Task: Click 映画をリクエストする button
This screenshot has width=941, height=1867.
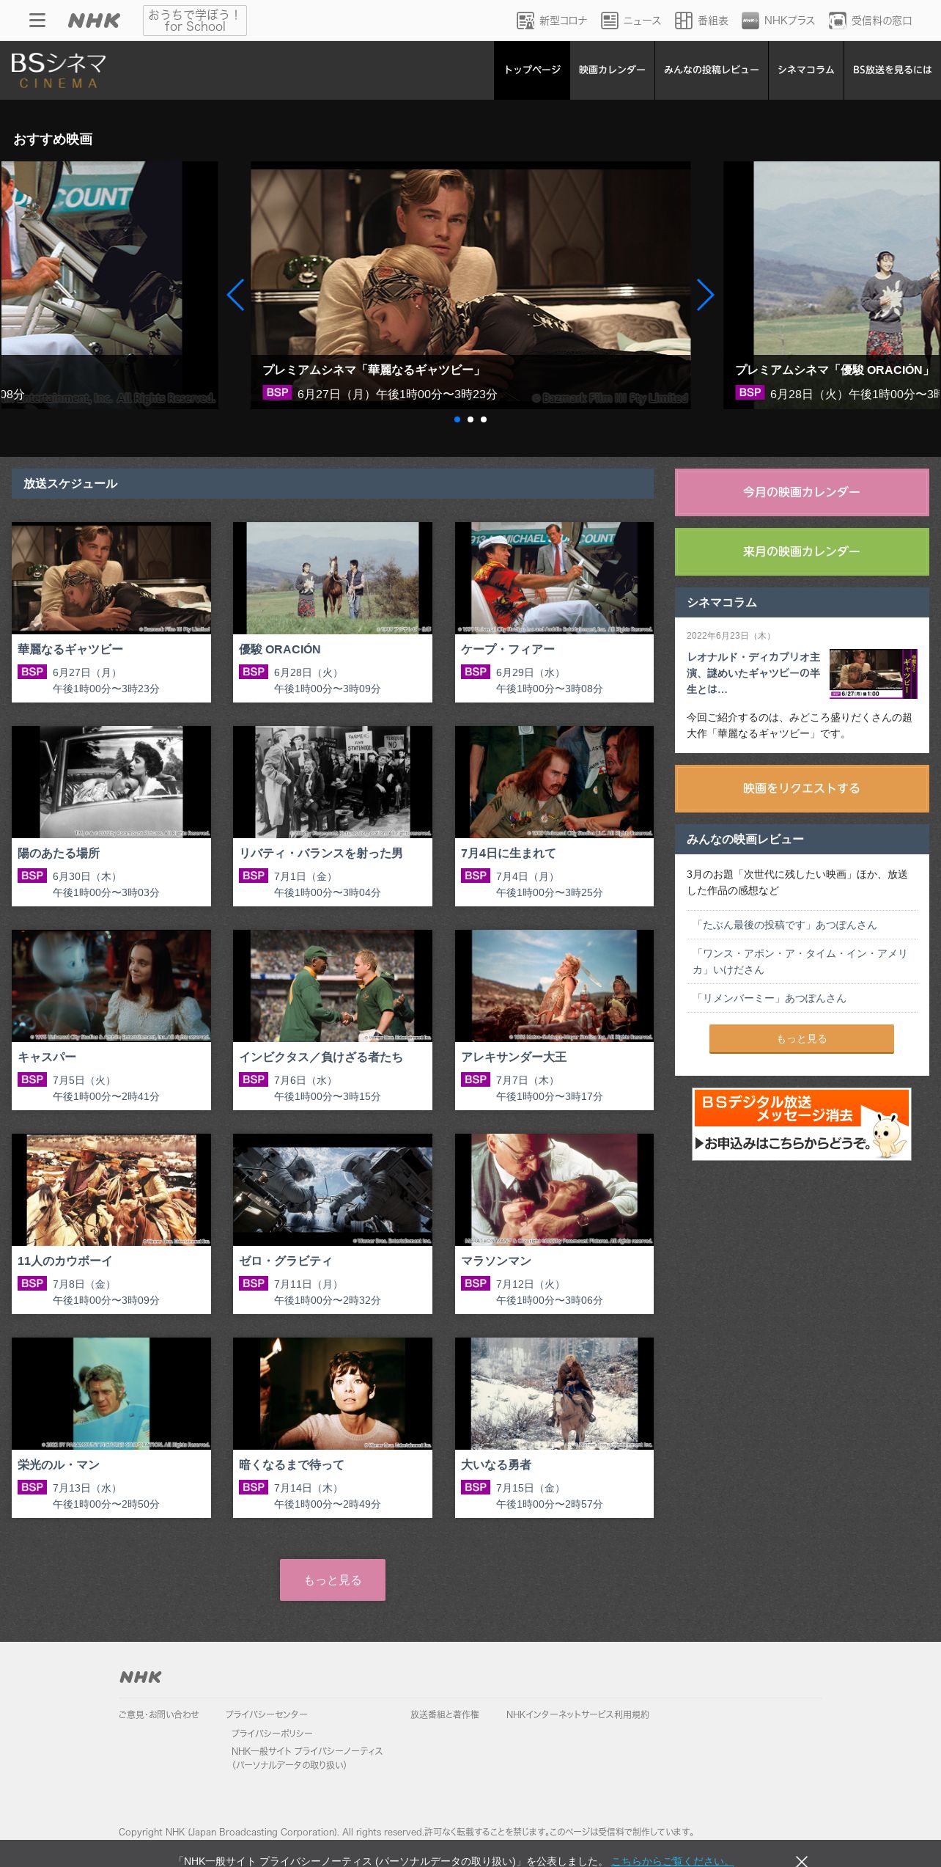Action: [x=802, y=788]
